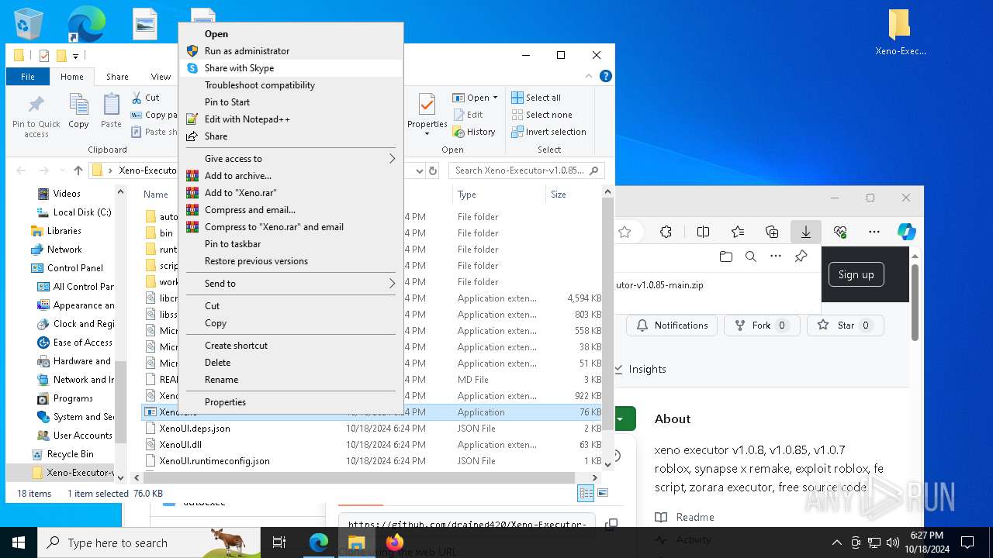The width and height of the screenshot is (993, 558).
Task: Expand address bar history dropdown
Action: 420,170
